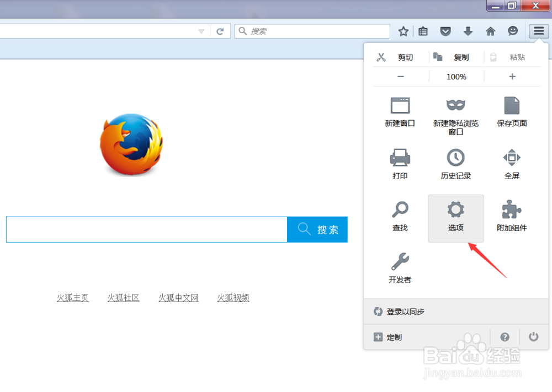Click the magnifier icon in toolbar search box
Screen dimensions: 552x392
coord(242,31)
